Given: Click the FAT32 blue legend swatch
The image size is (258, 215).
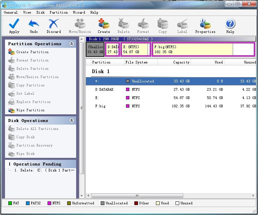Looking at the screenshot, I should click(x=28, y=203).
